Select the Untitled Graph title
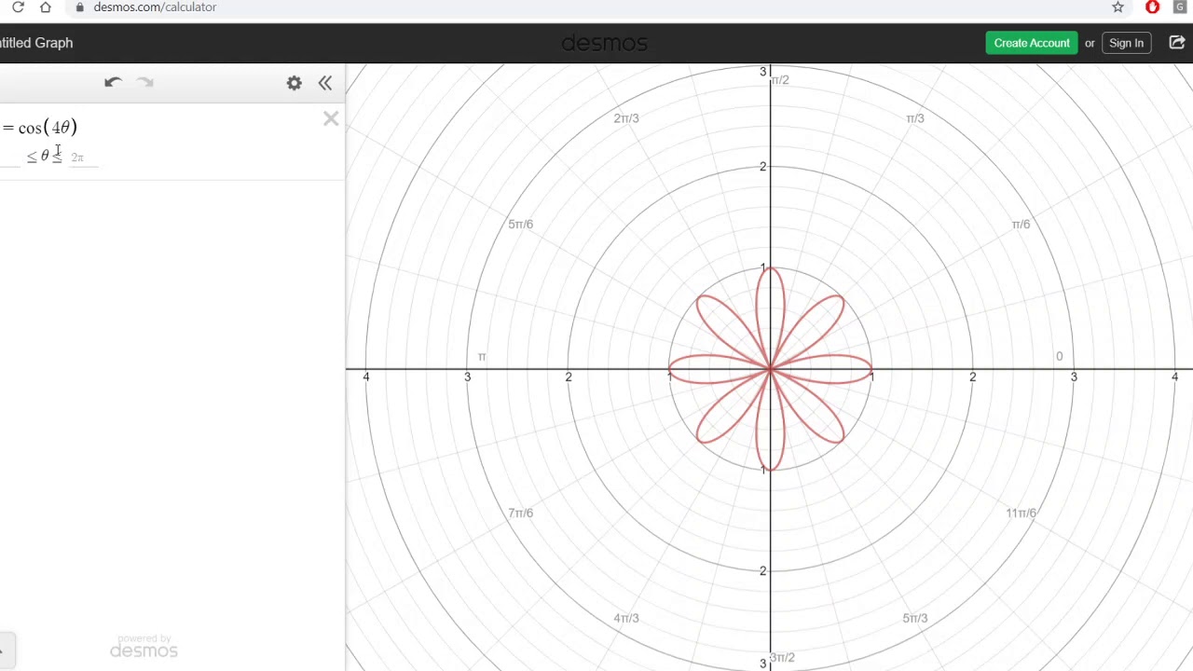1193x671 pixels. (x=36, y=43)
